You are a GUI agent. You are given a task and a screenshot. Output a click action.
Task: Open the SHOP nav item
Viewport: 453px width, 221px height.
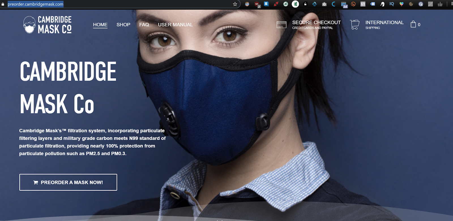click(x=123, y=25)
